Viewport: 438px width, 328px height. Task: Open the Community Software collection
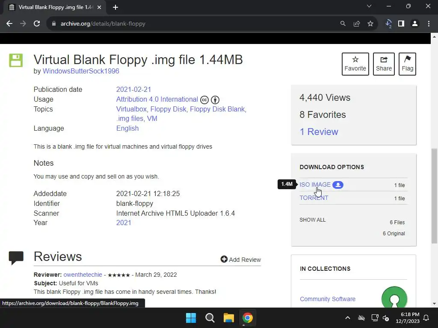[x=328, y=299]
